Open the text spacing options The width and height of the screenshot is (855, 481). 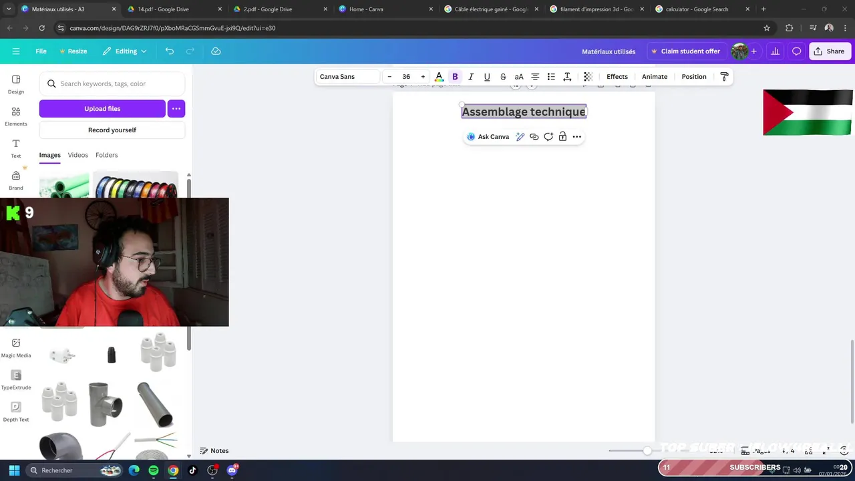(567, 77)
